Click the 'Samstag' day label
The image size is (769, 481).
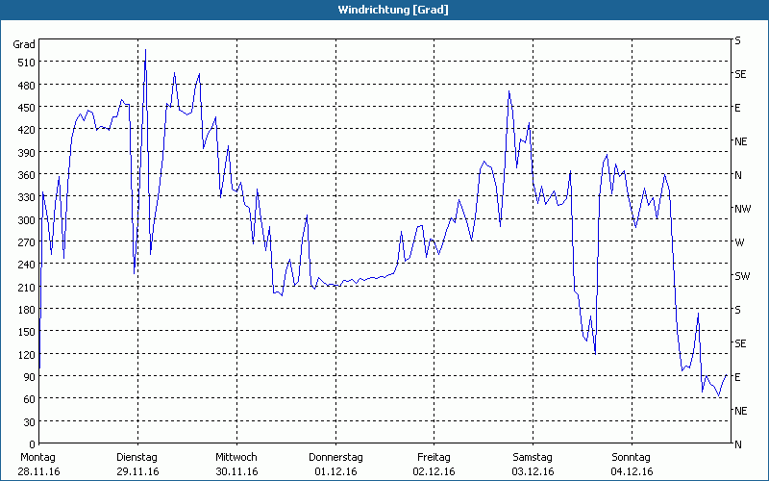point(533,458)
